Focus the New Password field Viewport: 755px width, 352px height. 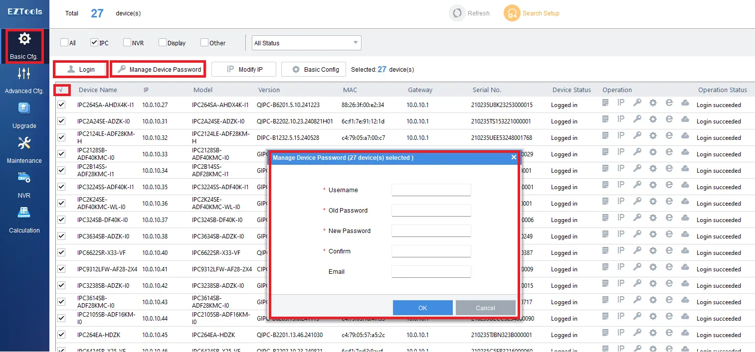click(431, 231)
